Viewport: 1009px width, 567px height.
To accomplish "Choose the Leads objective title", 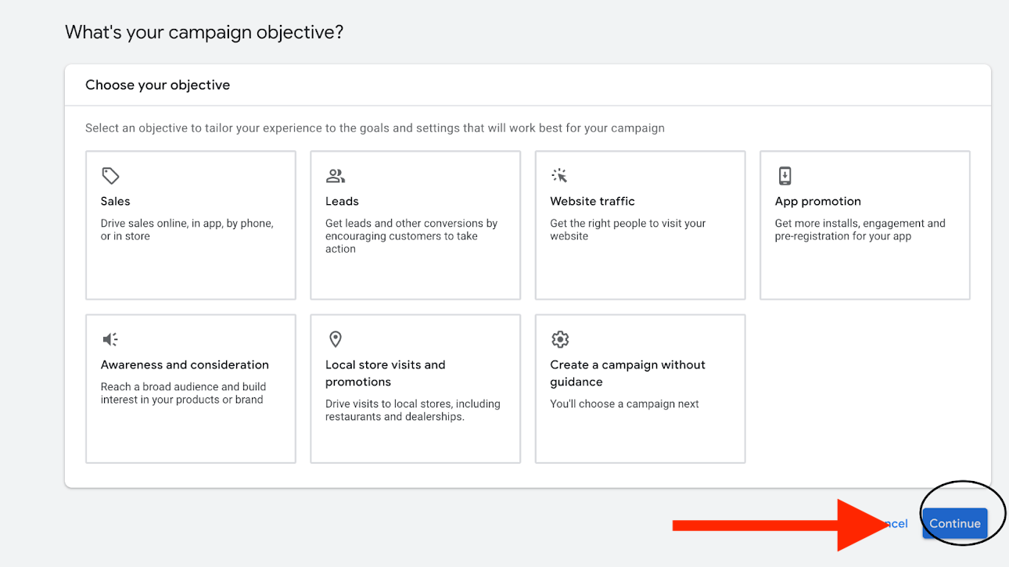I will (342, 201).
